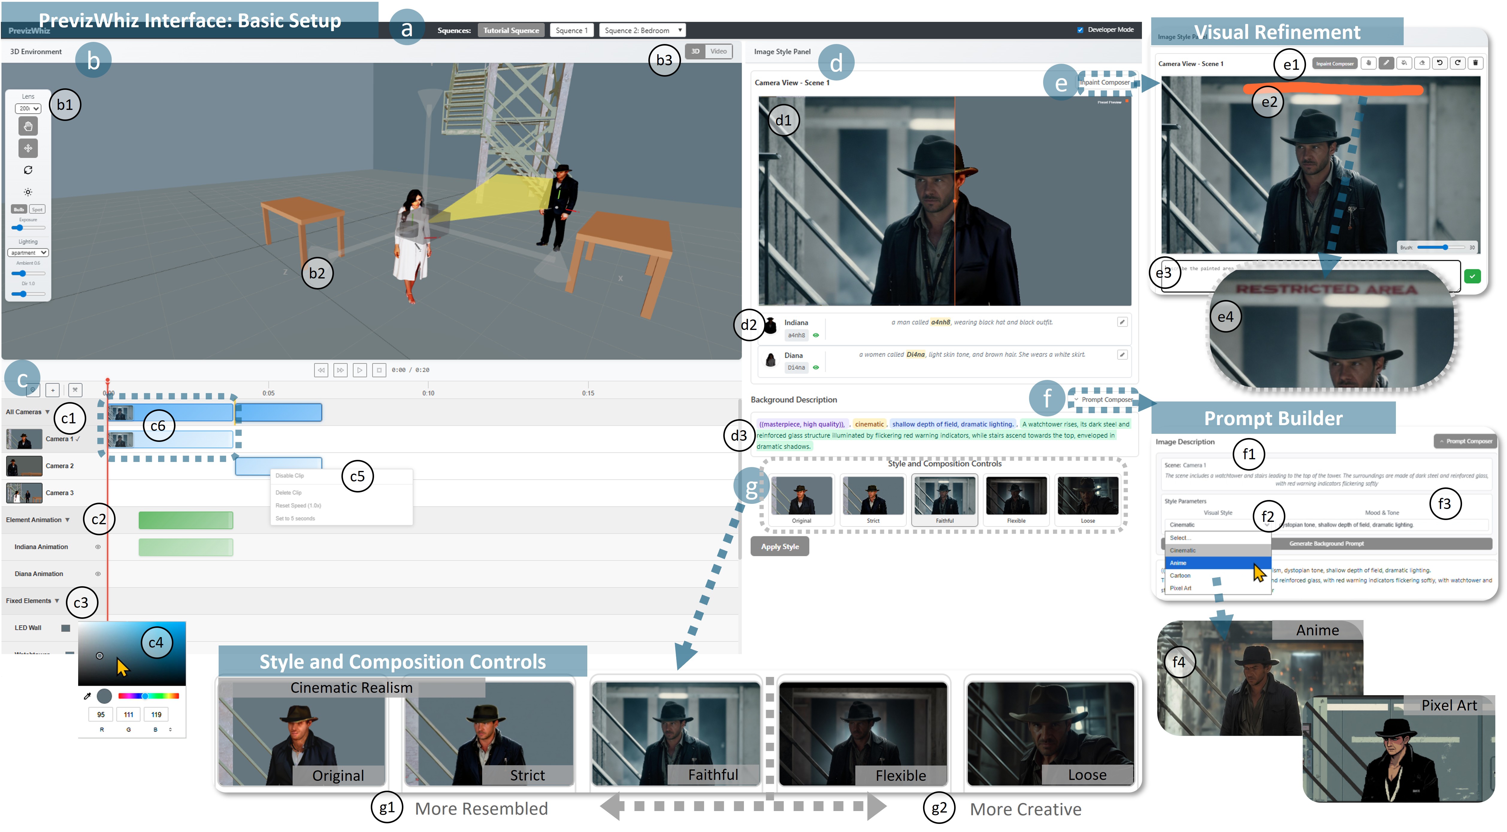This screenshot has height=832, width=1507.
Task: Collapse the Element Animation track group
Action: (67, 520)
